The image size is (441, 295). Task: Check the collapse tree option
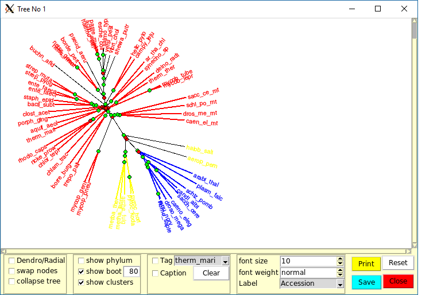pyautogui.click(x=12, y=281)
